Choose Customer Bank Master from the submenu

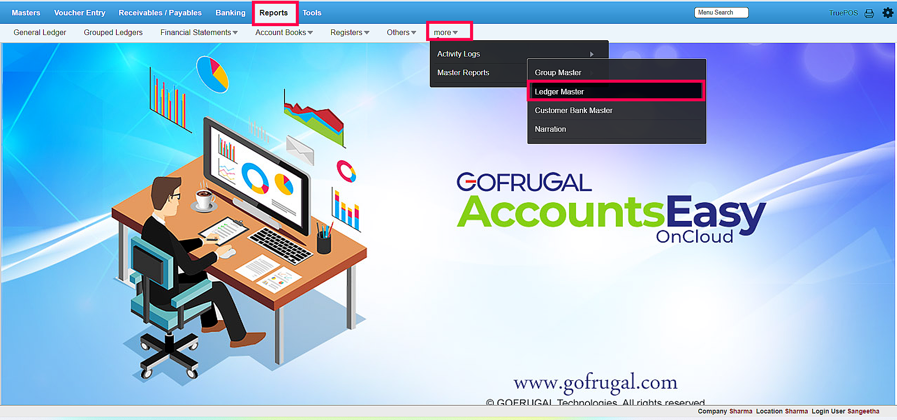click(x=616, y=110)
